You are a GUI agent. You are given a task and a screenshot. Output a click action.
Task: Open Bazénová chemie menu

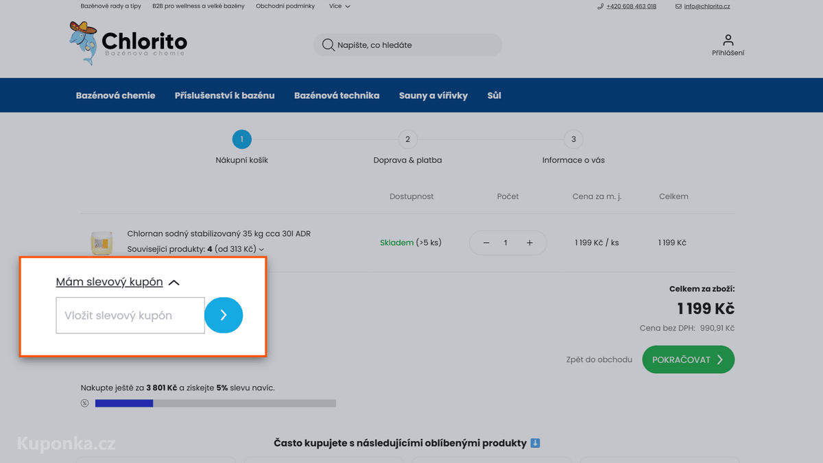(115, 95)
